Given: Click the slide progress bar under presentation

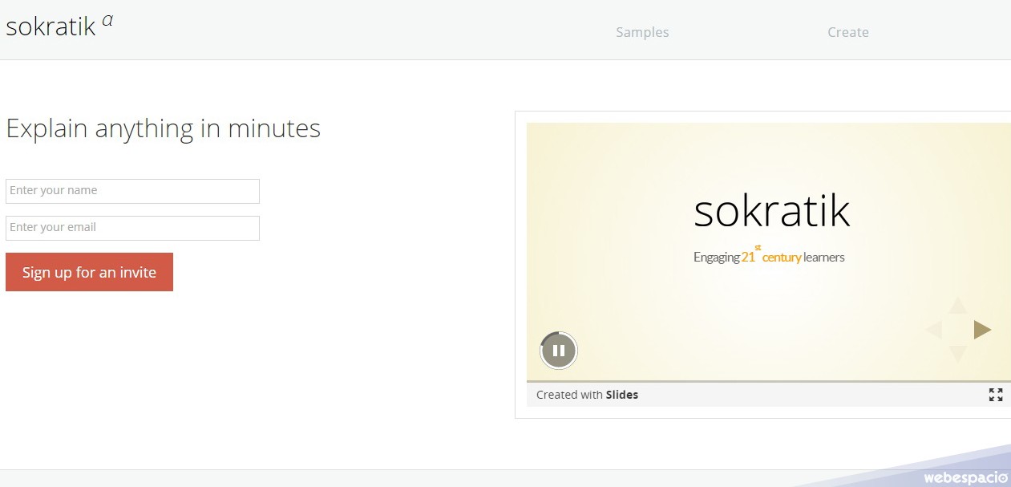Looking at the screenshot, I should [769, 382].
